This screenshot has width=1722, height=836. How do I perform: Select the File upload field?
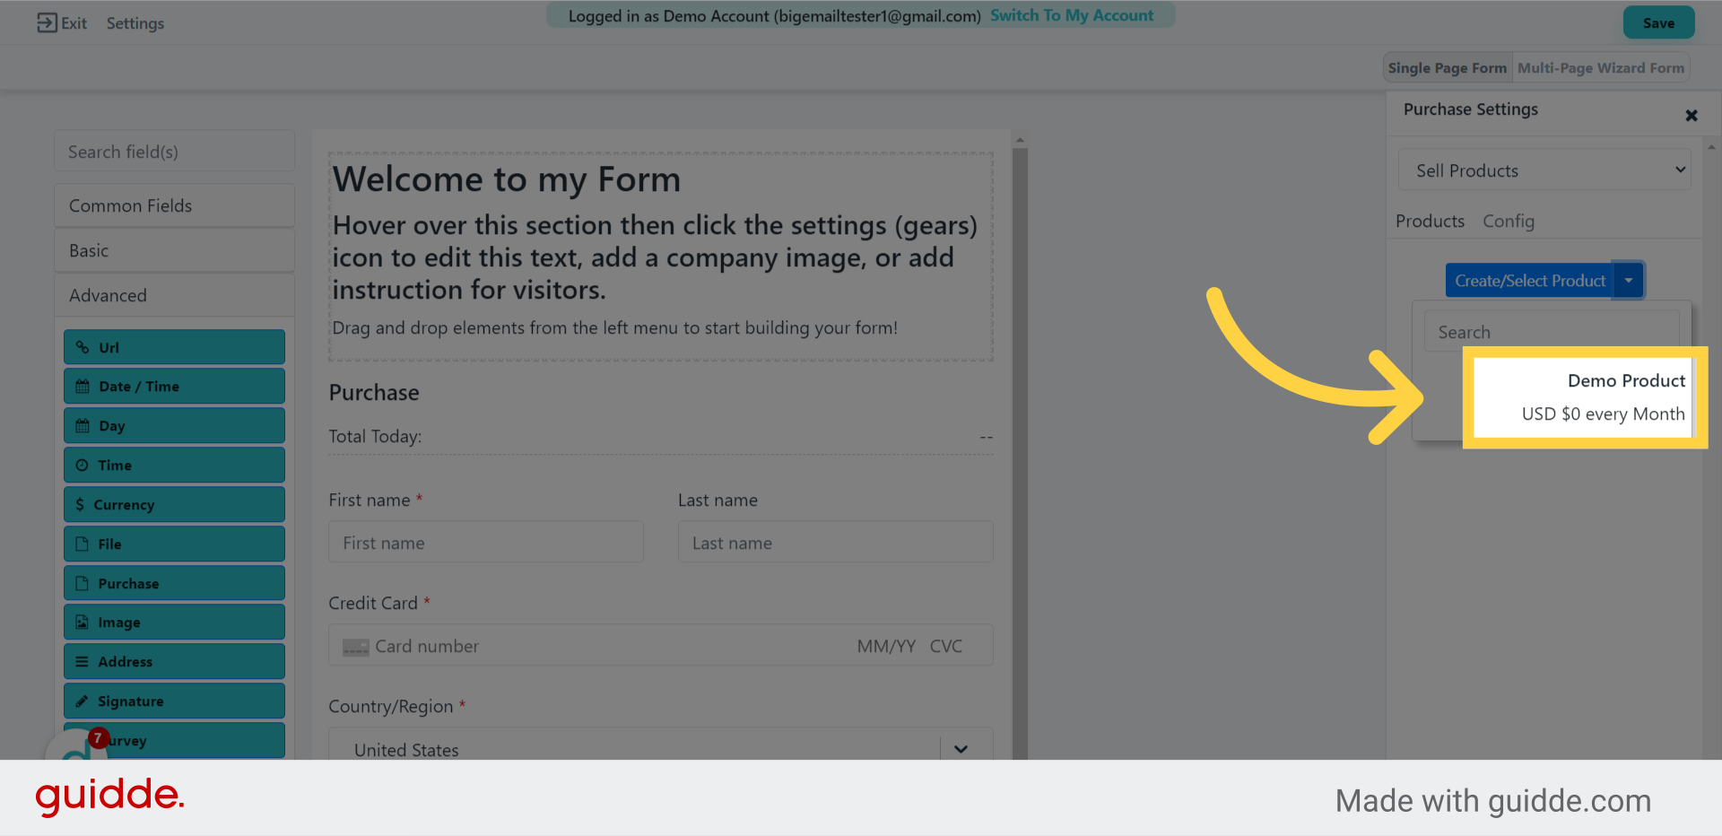174,544
